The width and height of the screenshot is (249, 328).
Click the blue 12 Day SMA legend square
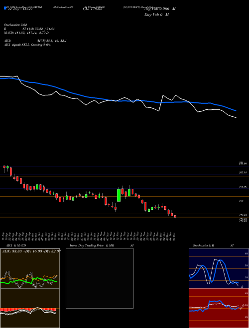(5, 8)
